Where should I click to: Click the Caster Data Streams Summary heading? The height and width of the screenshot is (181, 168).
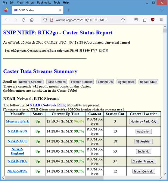click(40, 71)
